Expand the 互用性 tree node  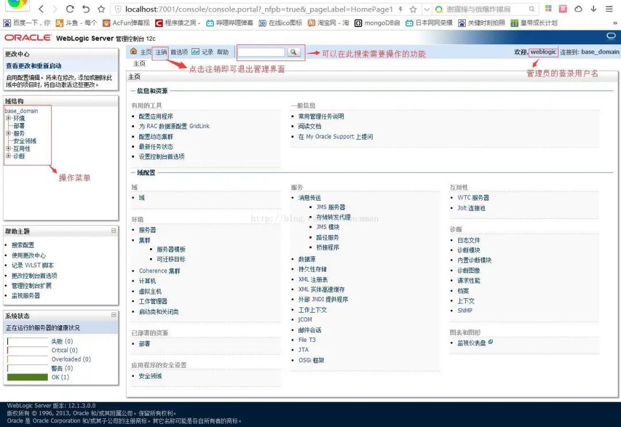coord(8,148)
